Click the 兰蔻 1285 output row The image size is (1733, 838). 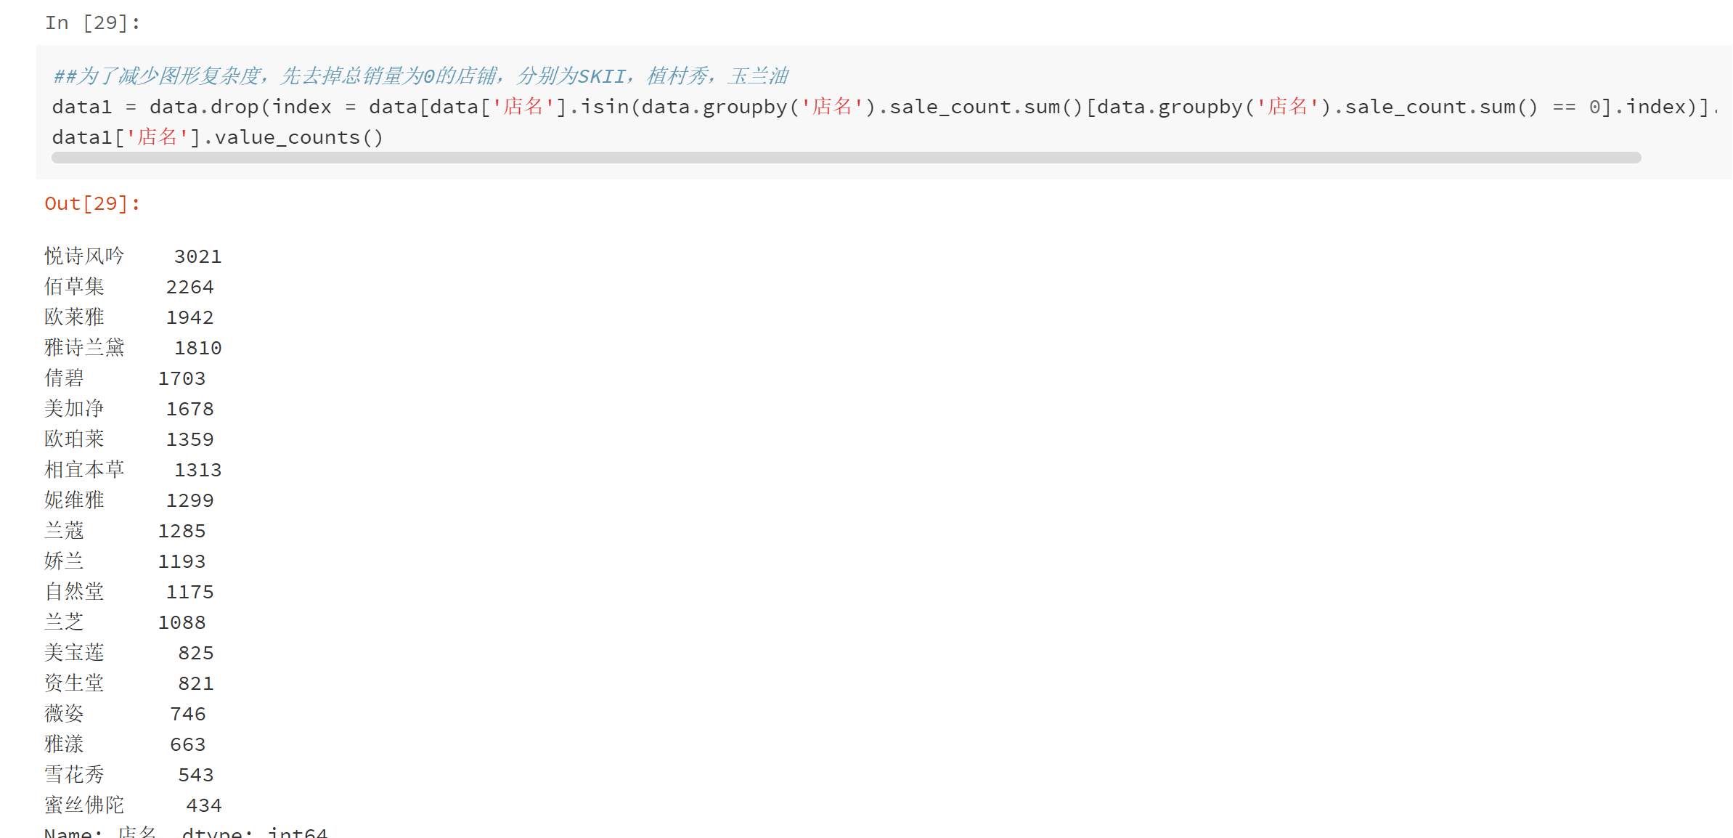coord(125,531)
